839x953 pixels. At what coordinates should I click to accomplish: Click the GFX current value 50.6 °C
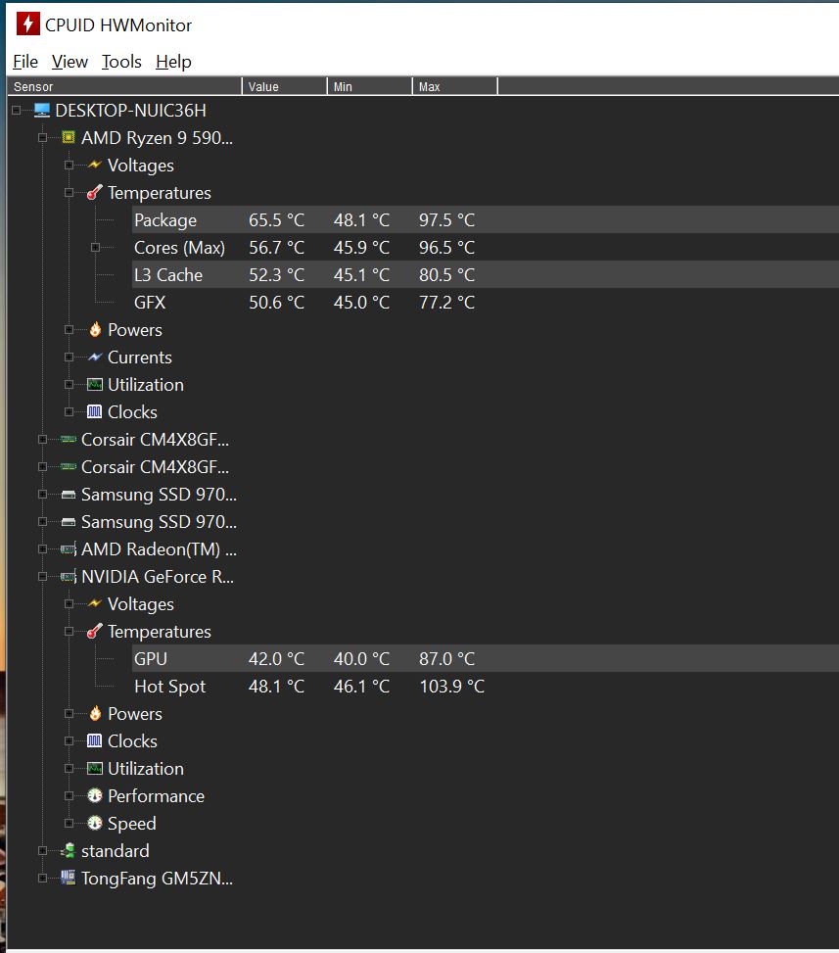[x=276, y=302]
